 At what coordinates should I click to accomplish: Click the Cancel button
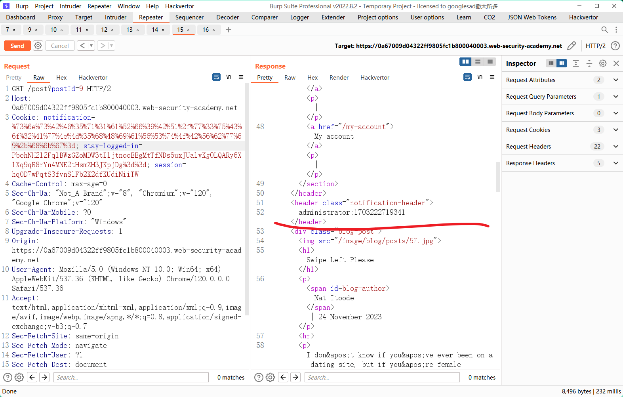60,46
